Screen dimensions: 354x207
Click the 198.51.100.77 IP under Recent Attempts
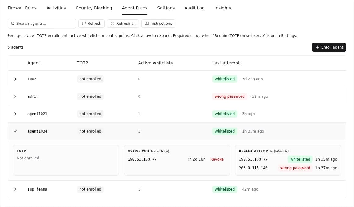pos(253,159)
